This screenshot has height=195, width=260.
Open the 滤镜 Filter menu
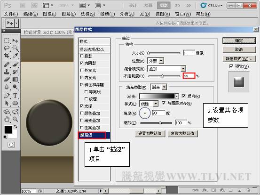tap(108, 14)
